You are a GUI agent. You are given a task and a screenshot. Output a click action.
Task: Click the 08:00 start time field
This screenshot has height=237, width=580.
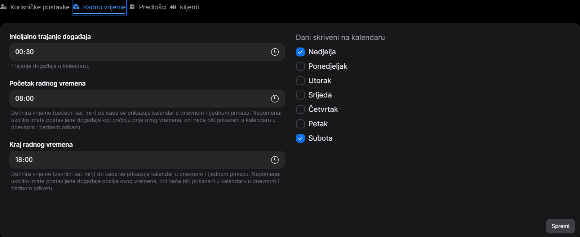point(137,99)
